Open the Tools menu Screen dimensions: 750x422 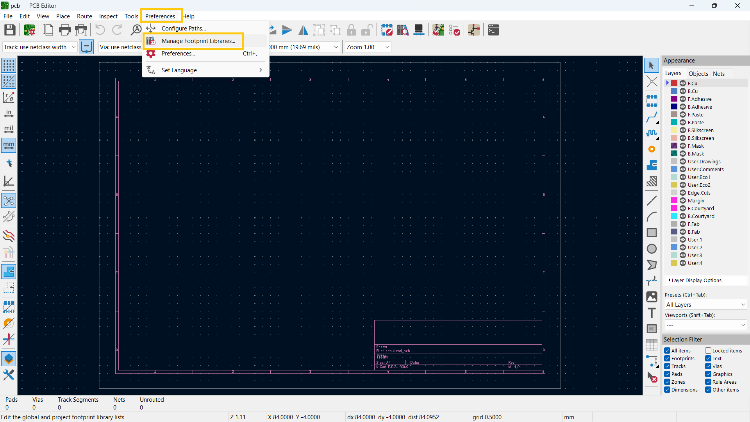click(131, 16)
